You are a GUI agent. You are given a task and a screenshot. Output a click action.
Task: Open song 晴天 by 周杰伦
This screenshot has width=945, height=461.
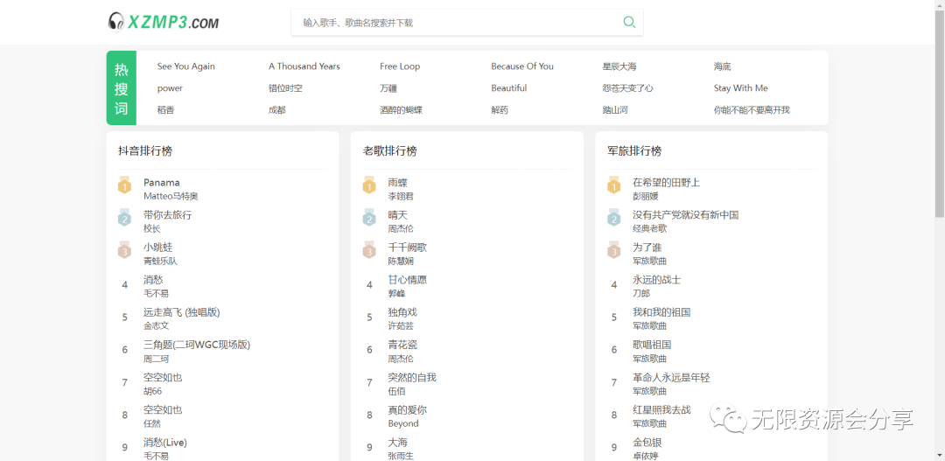click(398, 214)
